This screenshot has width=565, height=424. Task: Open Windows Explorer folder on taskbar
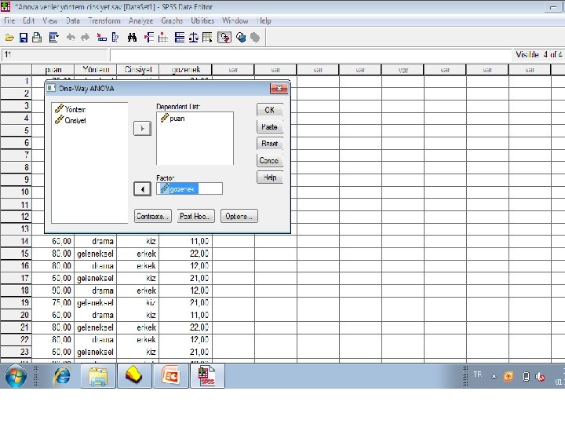98,376
